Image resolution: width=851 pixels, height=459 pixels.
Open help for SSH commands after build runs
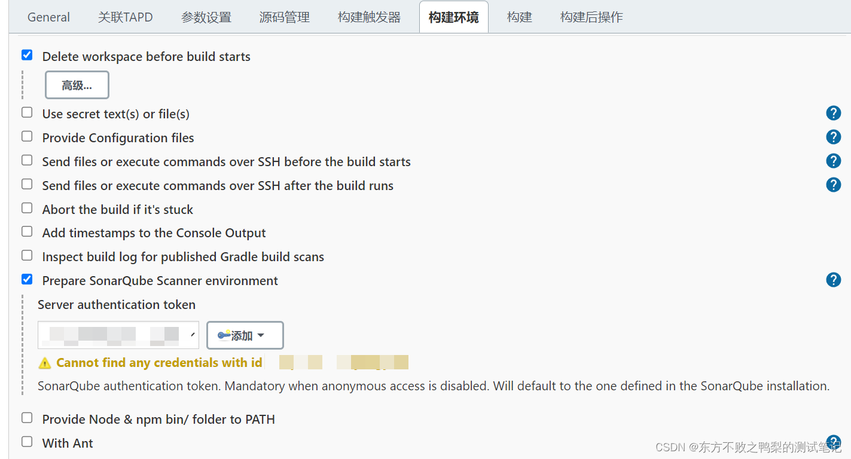click(x=834, y=185)
